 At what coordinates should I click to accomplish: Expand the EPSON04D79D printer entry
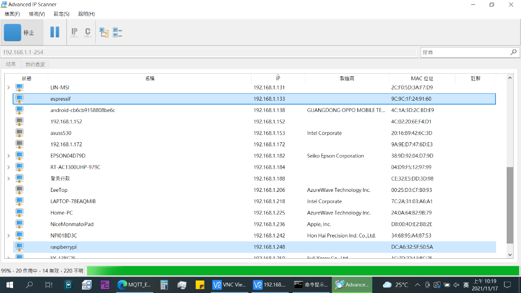[8, 156]
